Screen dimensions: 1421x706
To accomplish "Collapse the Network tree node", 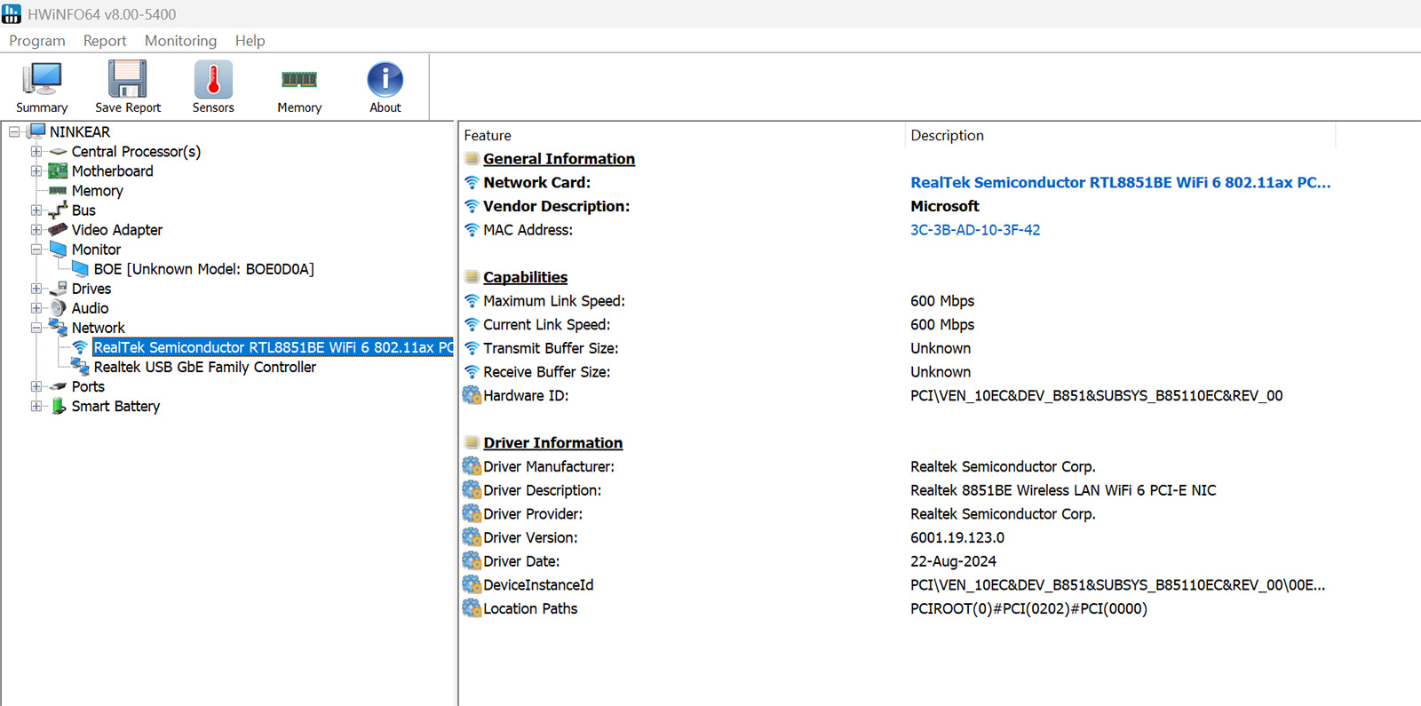I will (36, 328).
